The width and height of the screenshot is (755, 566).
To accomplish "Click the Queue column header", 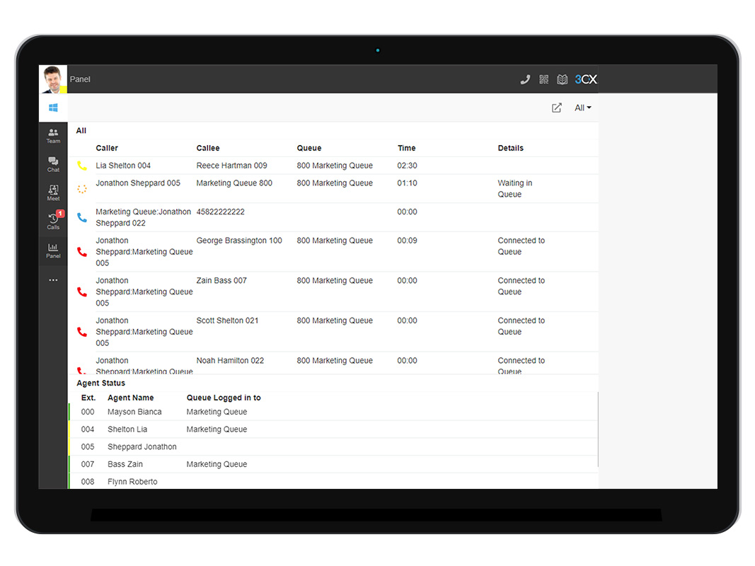I will point(309,149).
